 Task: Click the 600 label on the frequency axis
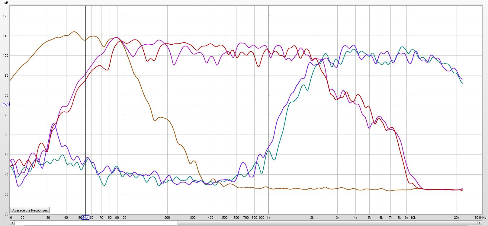tap(236, 218)
